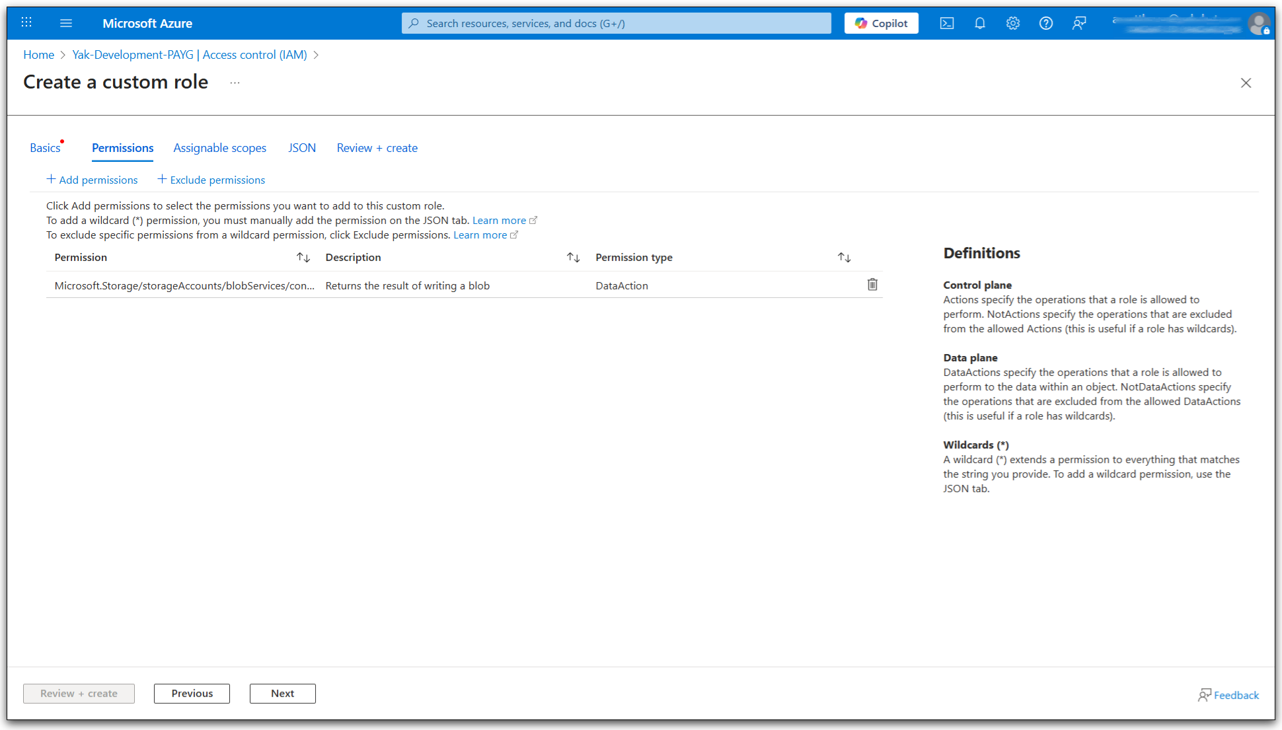Open portal settings gear
The width and height of the screenshot is (1282, 730).
point(1012,23)
